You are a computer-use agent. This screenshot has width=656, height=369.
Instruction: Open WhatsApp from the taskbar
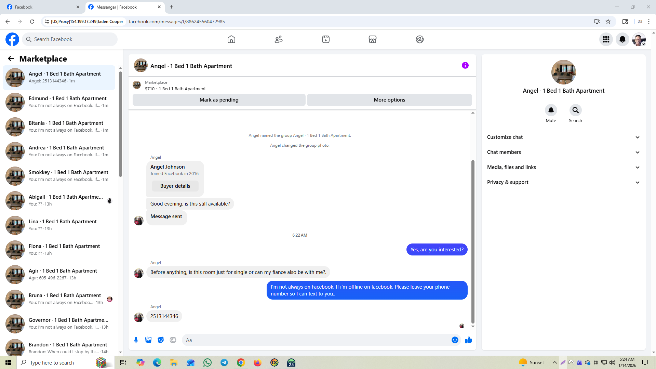pos(207,363)
